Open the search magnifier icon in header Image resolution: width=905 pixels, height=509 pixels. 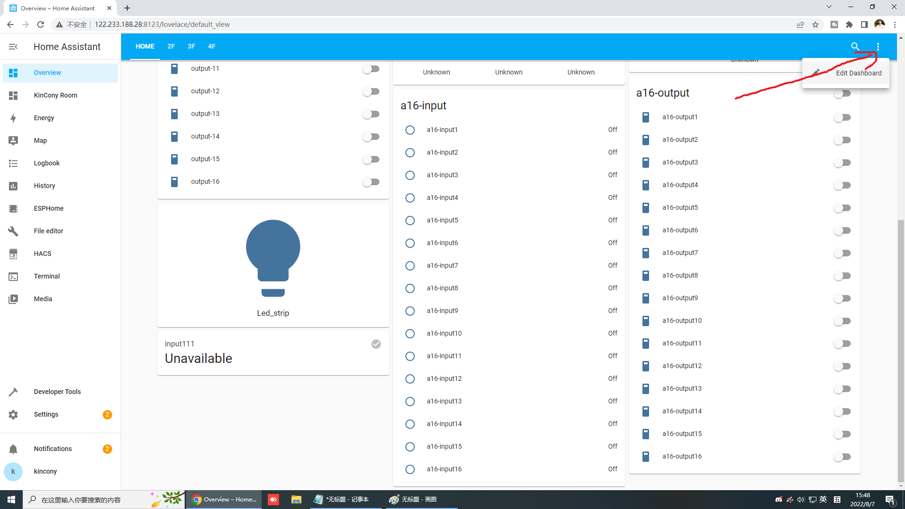(x=855, y=46)
